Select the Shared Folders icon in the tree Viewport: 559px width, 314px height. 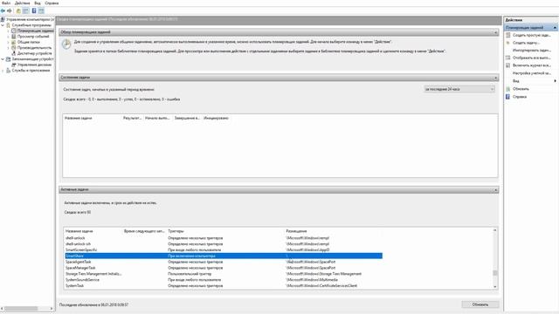14,42
